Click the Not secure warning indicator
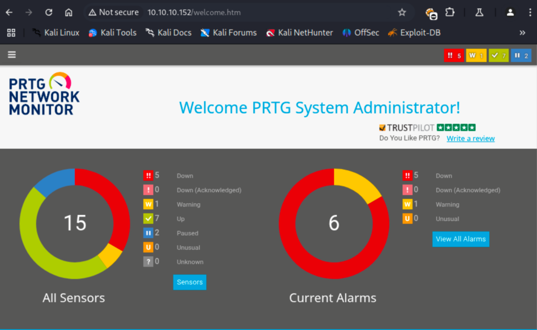This screenshot has height=330, width=537. coord(113,13)
